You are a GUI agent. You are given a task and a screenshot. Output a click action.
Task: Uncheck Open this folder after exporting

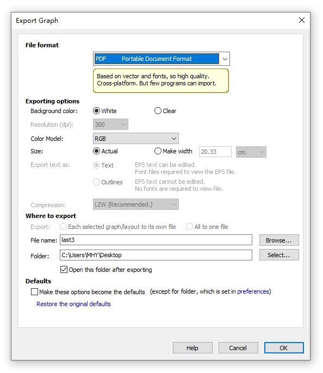tap(64, 270)
